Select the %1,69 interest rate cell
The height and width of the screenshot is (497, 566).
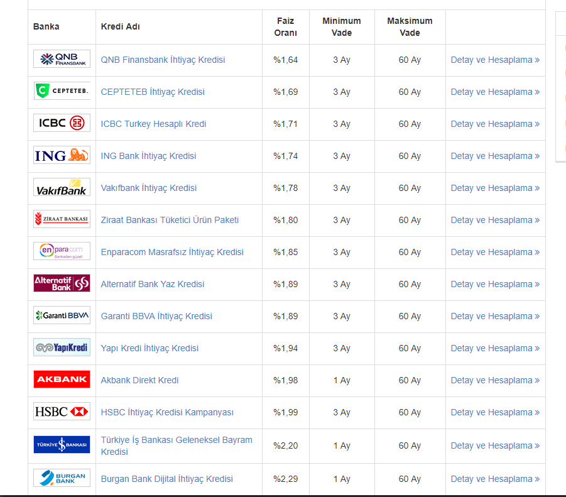(x=286, y=92)
